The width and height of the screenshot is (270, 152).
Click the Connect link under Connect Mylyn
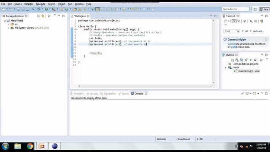[x=232, y=44]
